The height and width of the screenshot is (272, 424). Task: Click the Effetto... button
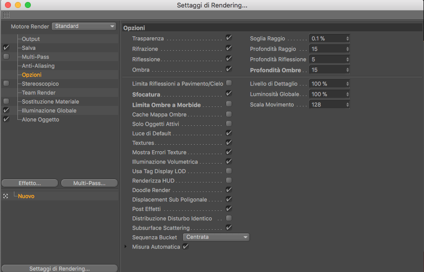tap(30, 183)
